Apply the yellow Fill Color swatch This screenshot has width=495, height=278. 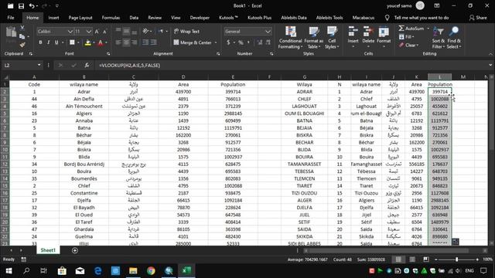[88, 42]
